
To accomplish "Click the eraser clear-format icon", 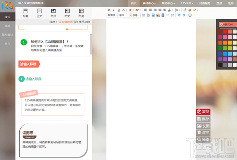I will [185, 10].
